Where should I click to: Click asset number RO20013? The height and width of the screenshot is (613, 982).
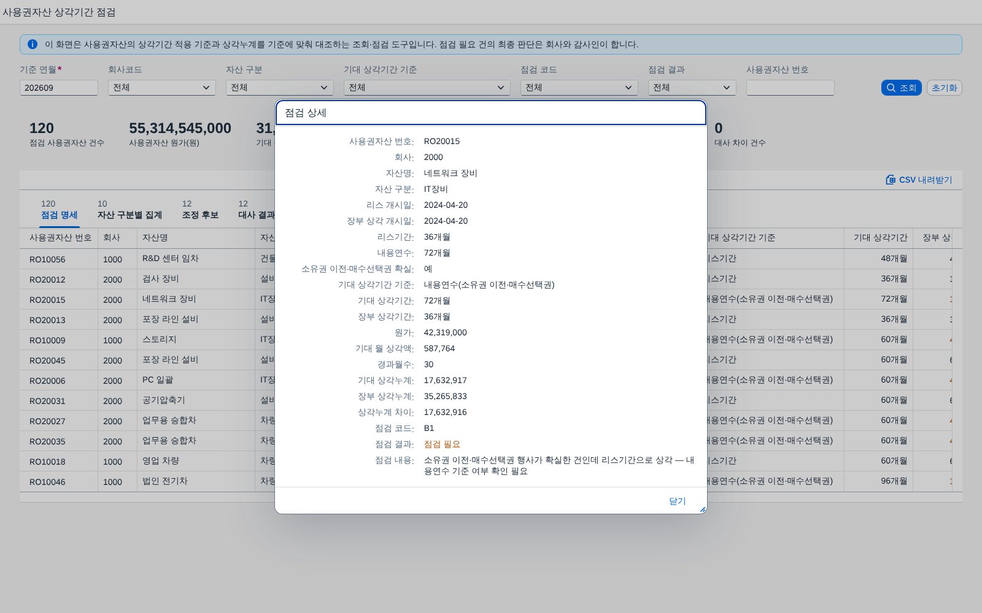tap(47, 320)
